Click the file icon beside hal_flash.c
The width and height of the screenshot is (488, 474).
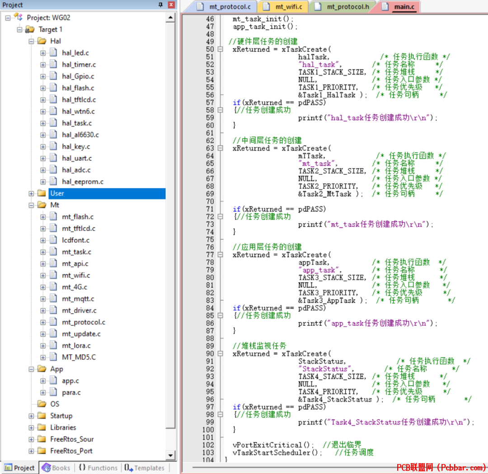pos(53,88)
